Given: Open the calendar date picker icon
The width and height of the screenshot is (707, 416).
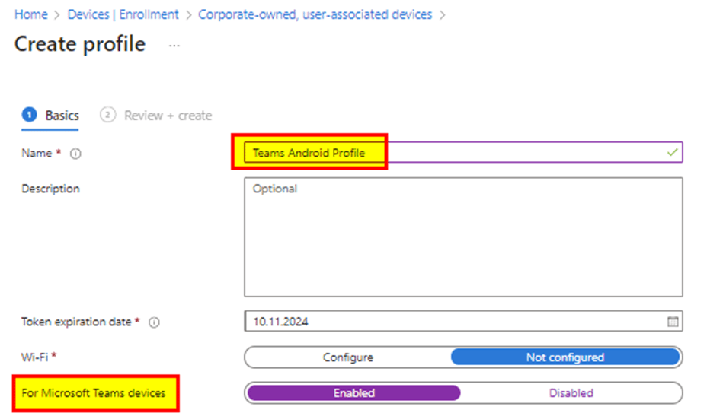Looking at the screenshot, I should pyautogui.click(x=673, y=322).
